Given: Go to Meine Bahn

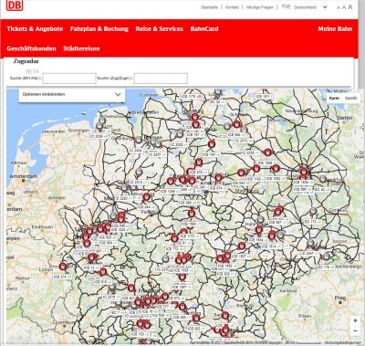Looking at the screenshot, I should click(x=335, y=29).
